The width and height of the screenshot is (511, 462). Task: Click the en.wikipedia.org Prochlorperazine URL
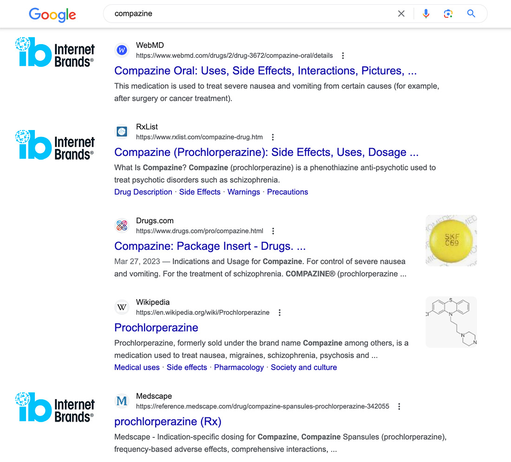click(x=203, y=312)
